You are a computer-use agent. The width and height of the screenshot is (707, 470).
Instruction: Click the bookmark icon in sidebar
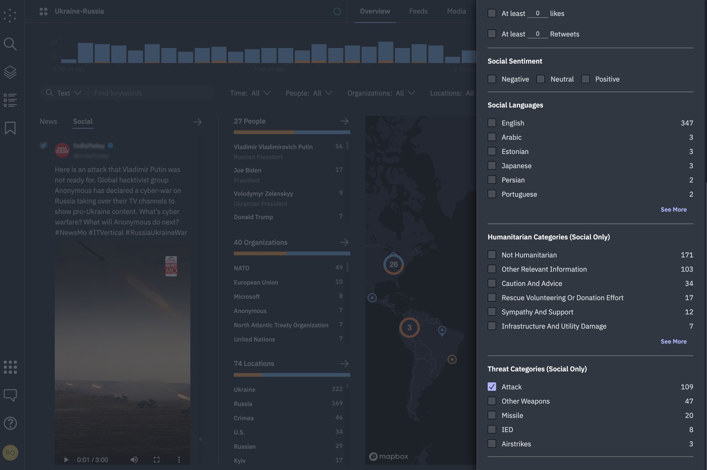coord(10,128)
